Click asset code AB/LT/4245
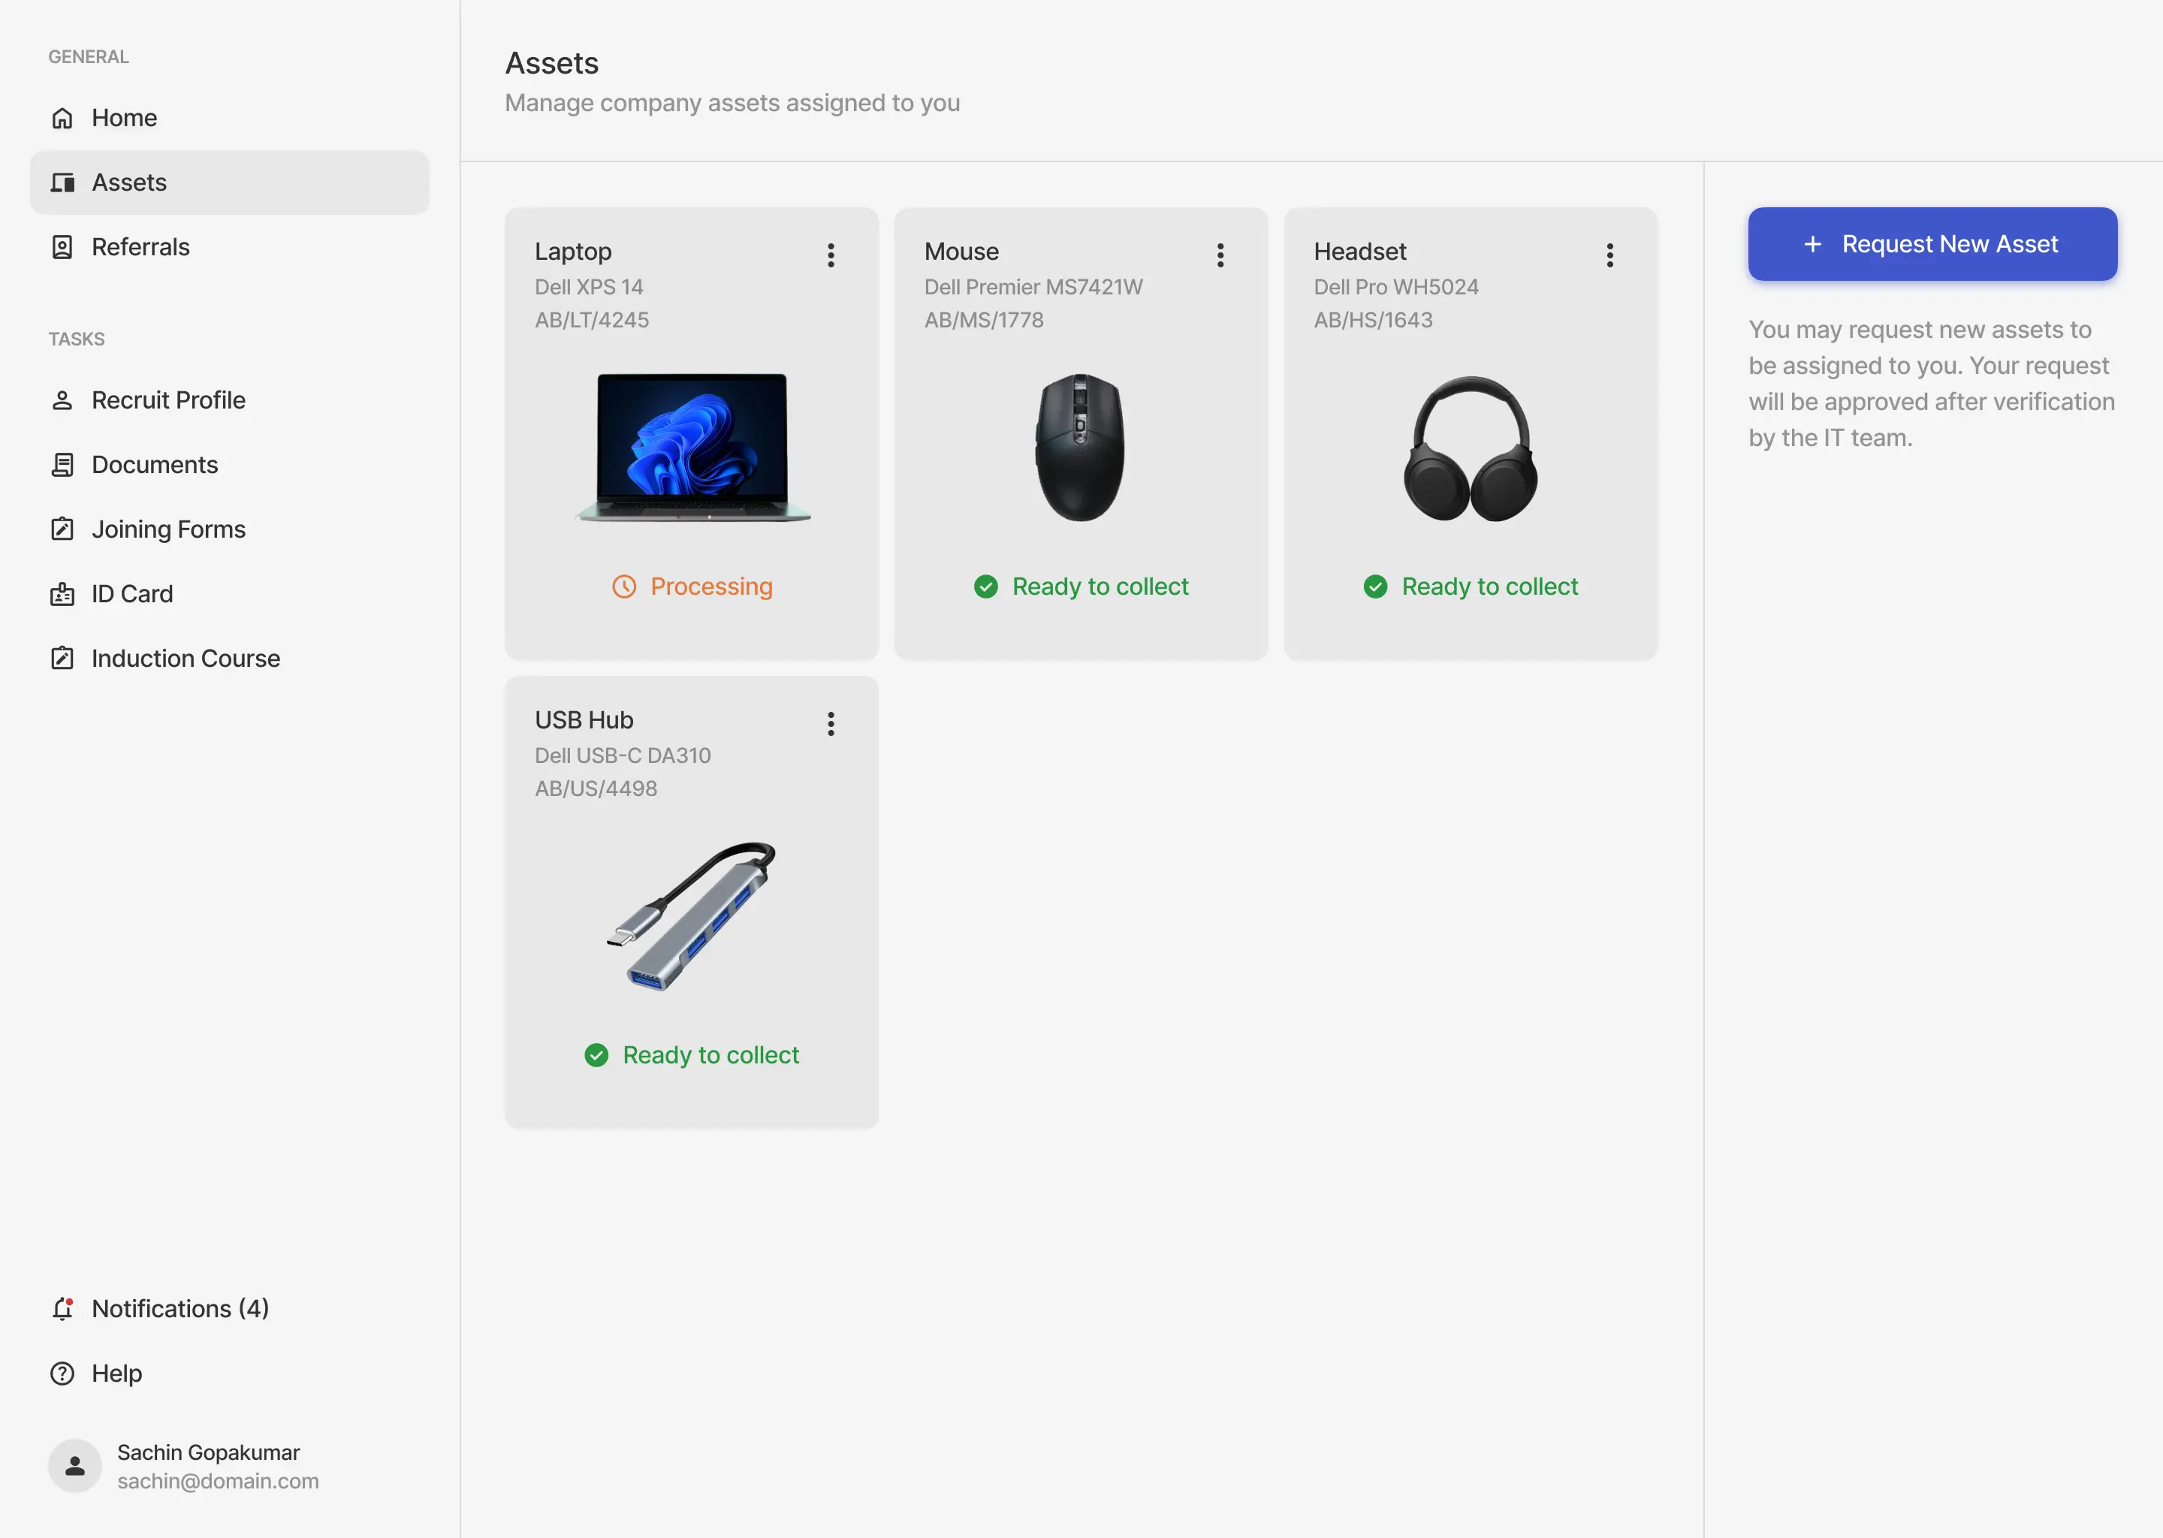 click(x=592, y=319)
